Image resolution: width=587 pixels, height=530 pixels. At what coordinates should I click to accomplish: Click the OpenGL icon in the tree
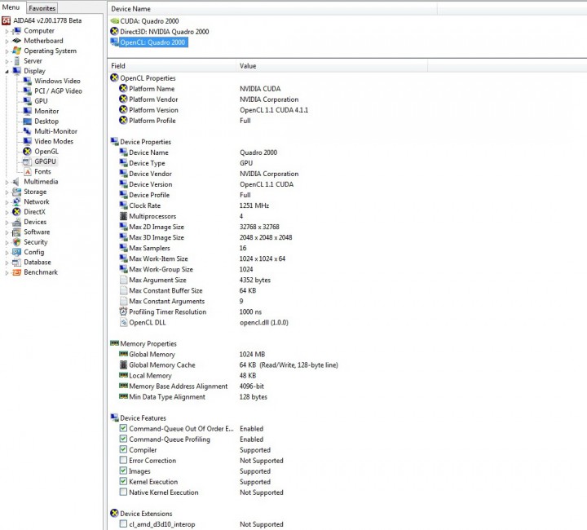pos(28,151)
